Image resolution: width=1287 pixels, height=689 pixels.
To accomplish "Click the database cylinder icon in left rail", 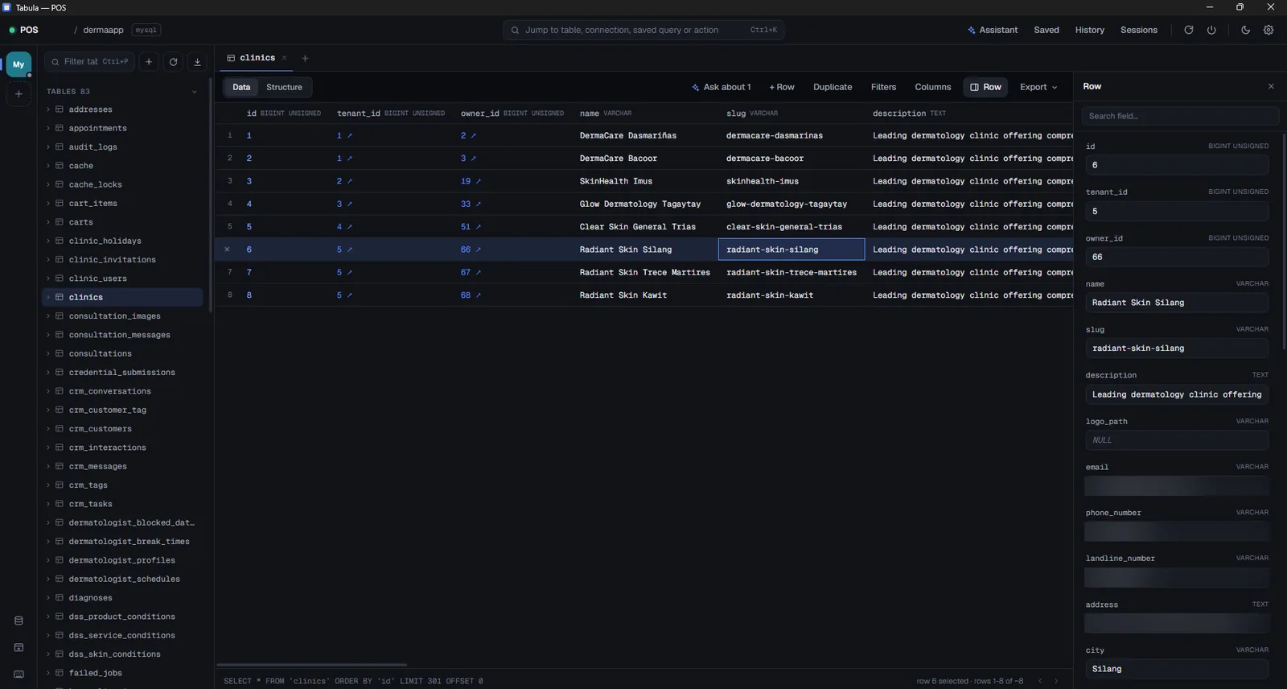I will pos(19,621).
